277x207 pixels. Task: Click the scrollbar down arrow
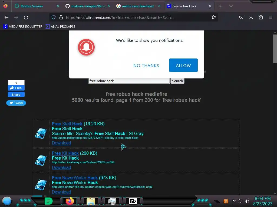click(x=275, y=194)
